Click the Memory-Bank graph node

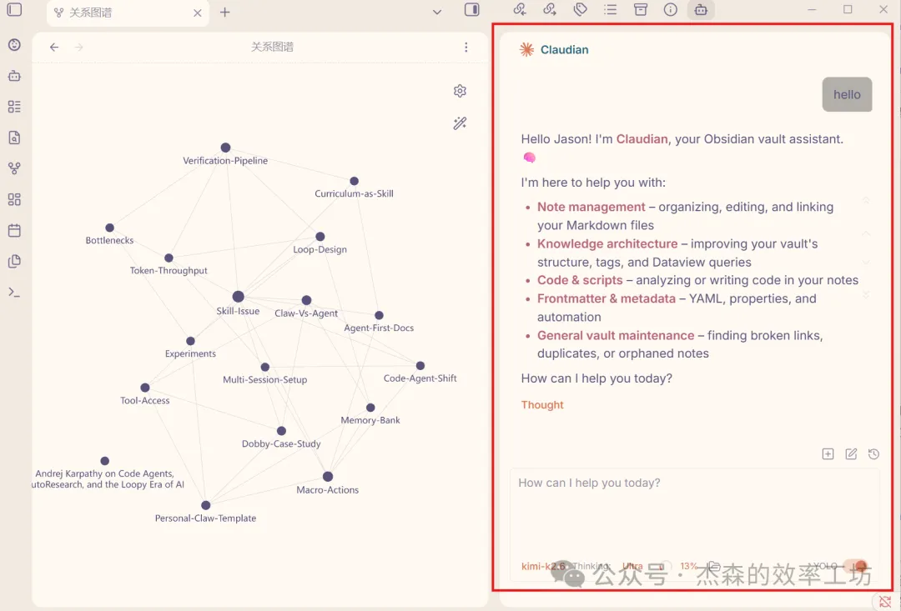click(x=370, y=408)
